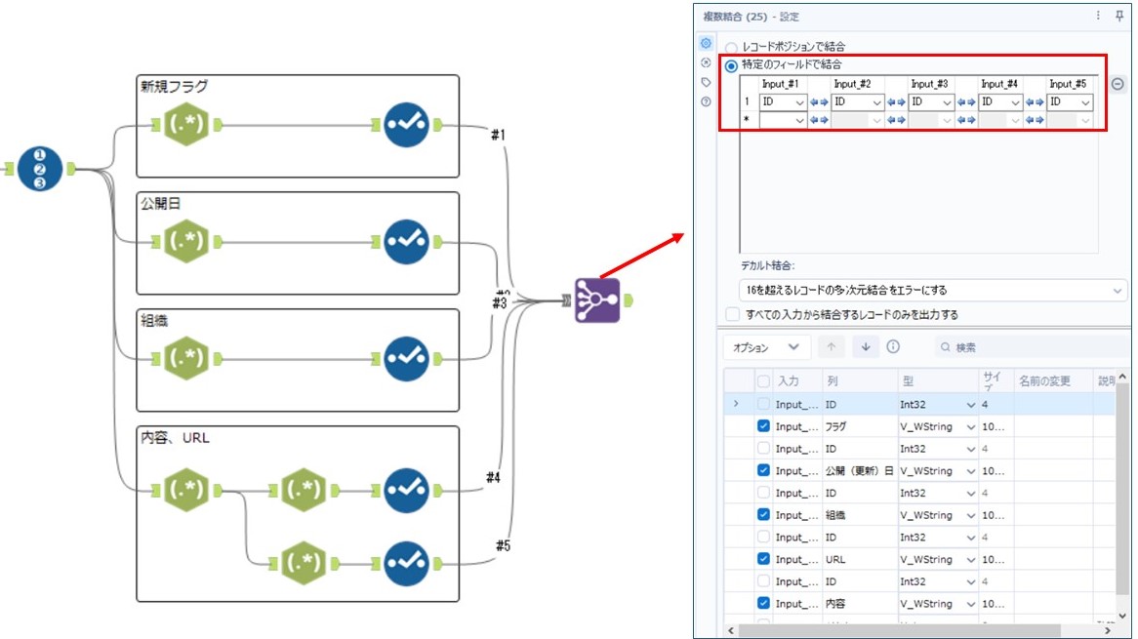Viewport: 1138px width, 639px height.
Task: Click the annotation tag icon in side panel
Action: click(706, 82)
